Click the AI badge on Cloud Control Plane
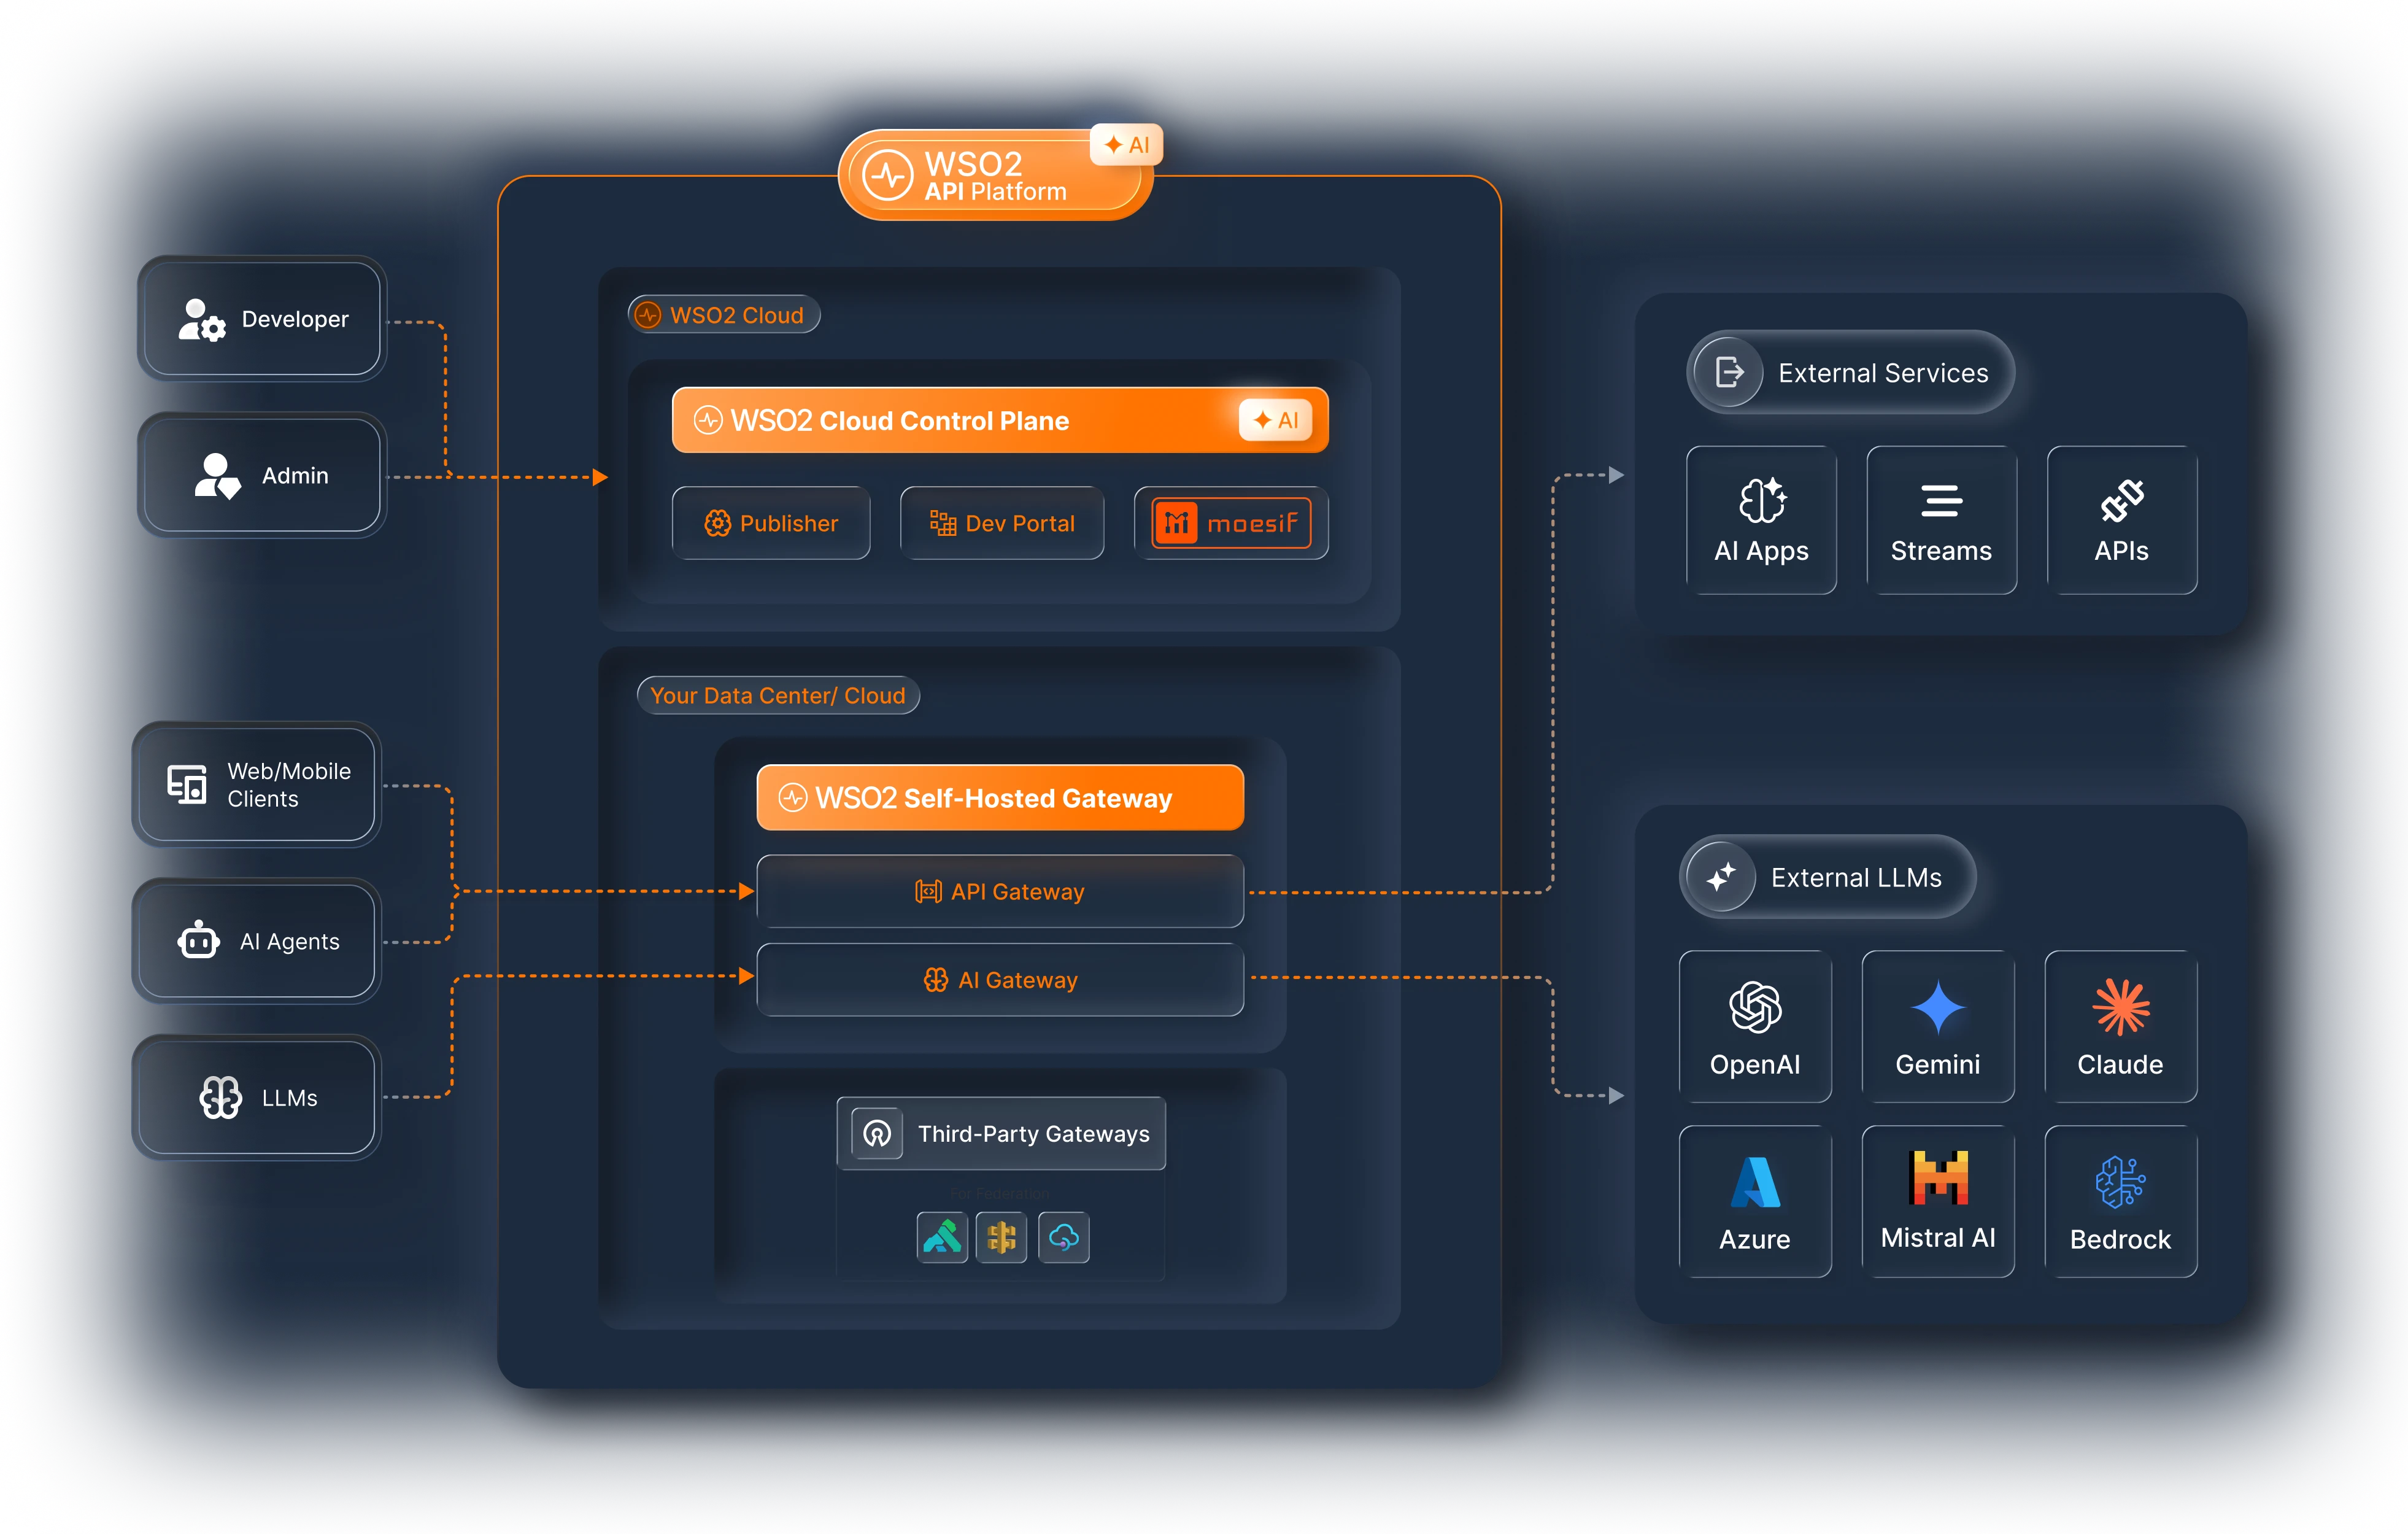The height and width of the screenshot is (1534, 2408). [1275, 420]
